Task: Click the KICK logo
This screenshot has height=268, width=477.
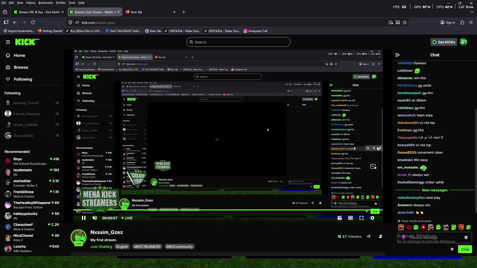Action: (27, 42)
